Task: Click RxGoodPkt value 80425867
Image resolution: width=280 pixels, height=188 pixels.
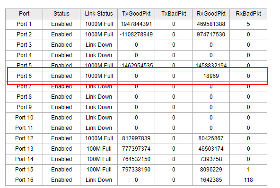Action: pyautogui.click(x=211, y=138)
